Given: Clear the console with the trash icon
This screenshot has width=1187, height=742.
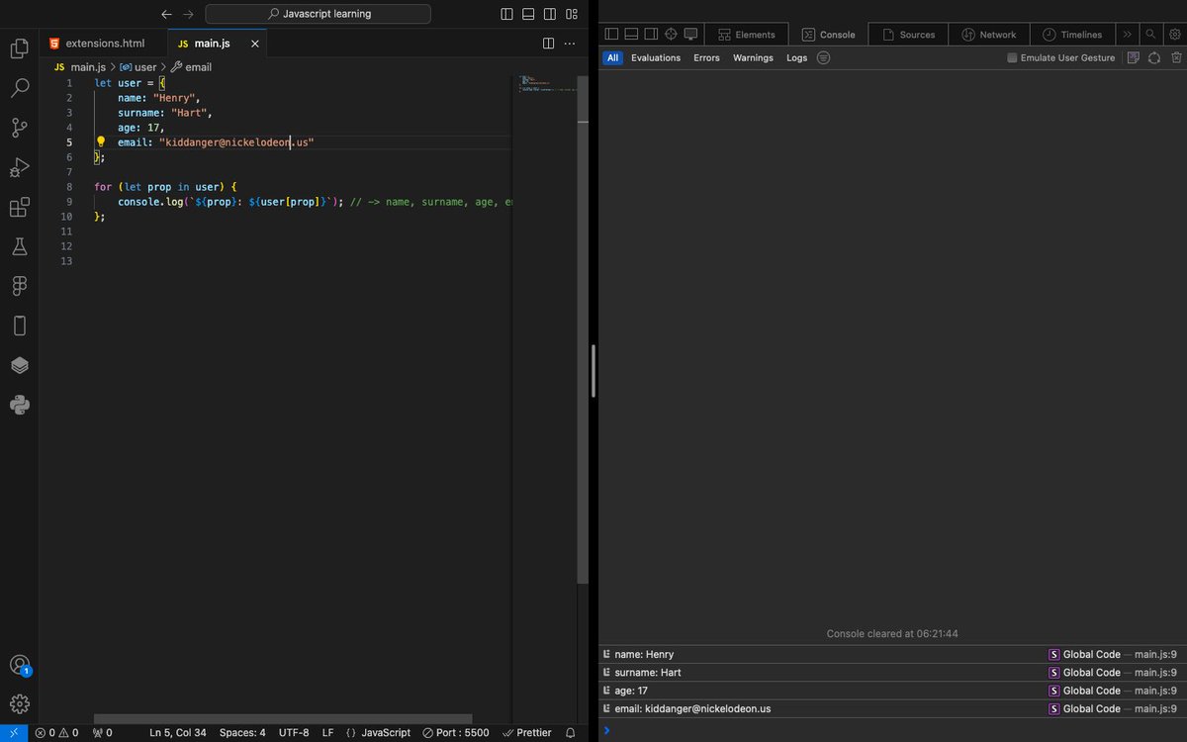Looking at the screenshot, I should (x=1177, y=57).
